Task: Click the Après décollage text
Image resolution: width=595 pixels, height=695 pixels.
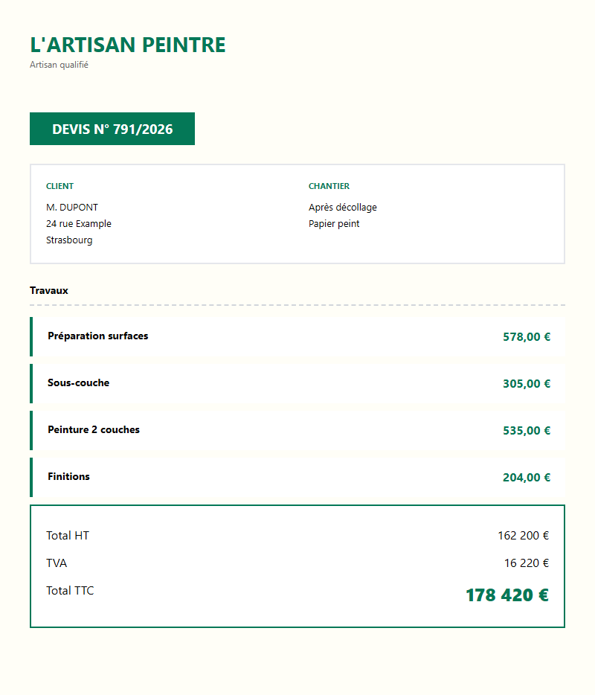Action: tap(343, 208)
